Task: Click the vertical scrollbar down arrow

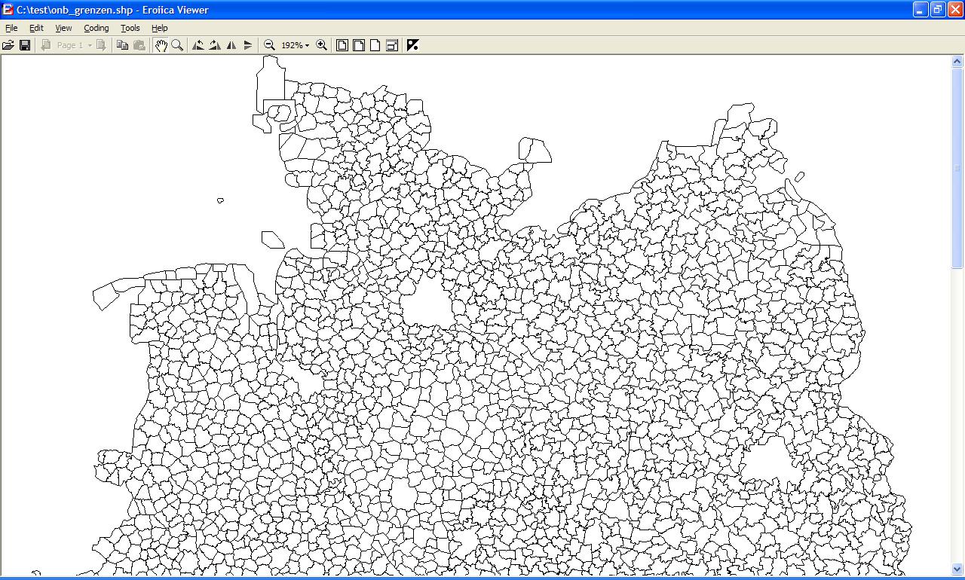Action: [957, 569]
